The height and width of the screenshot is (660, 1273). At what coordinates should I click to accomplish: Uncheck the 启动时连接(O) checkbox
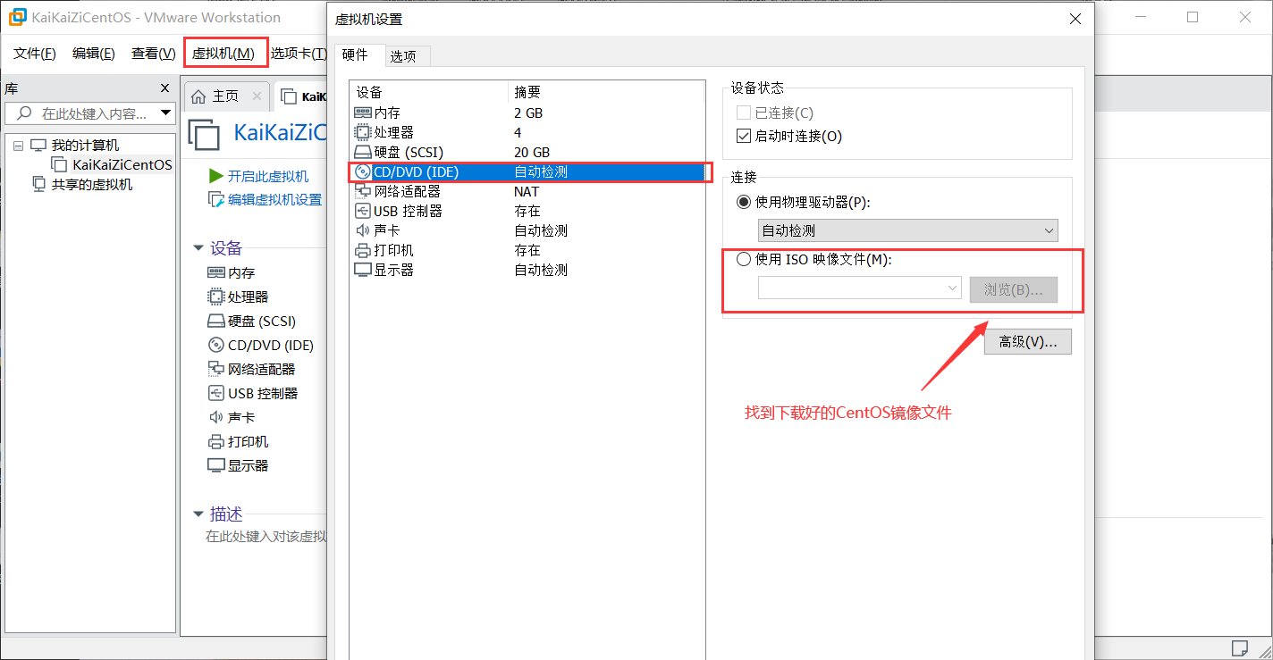[743, 137]
